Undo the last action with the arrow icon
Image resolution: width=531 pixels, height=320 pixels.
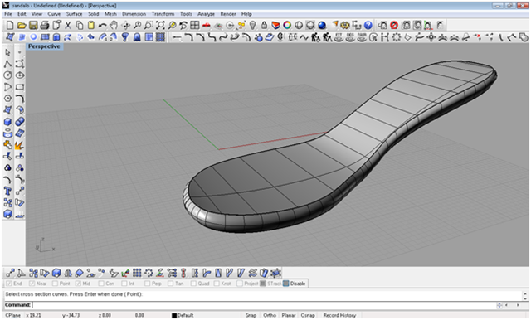[x=102, y=25]
